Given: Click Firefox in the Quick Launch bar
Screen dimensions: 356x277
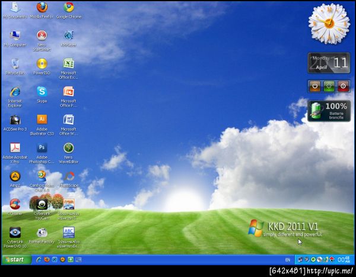Looking at the screenshot, I should coord(47,260).
